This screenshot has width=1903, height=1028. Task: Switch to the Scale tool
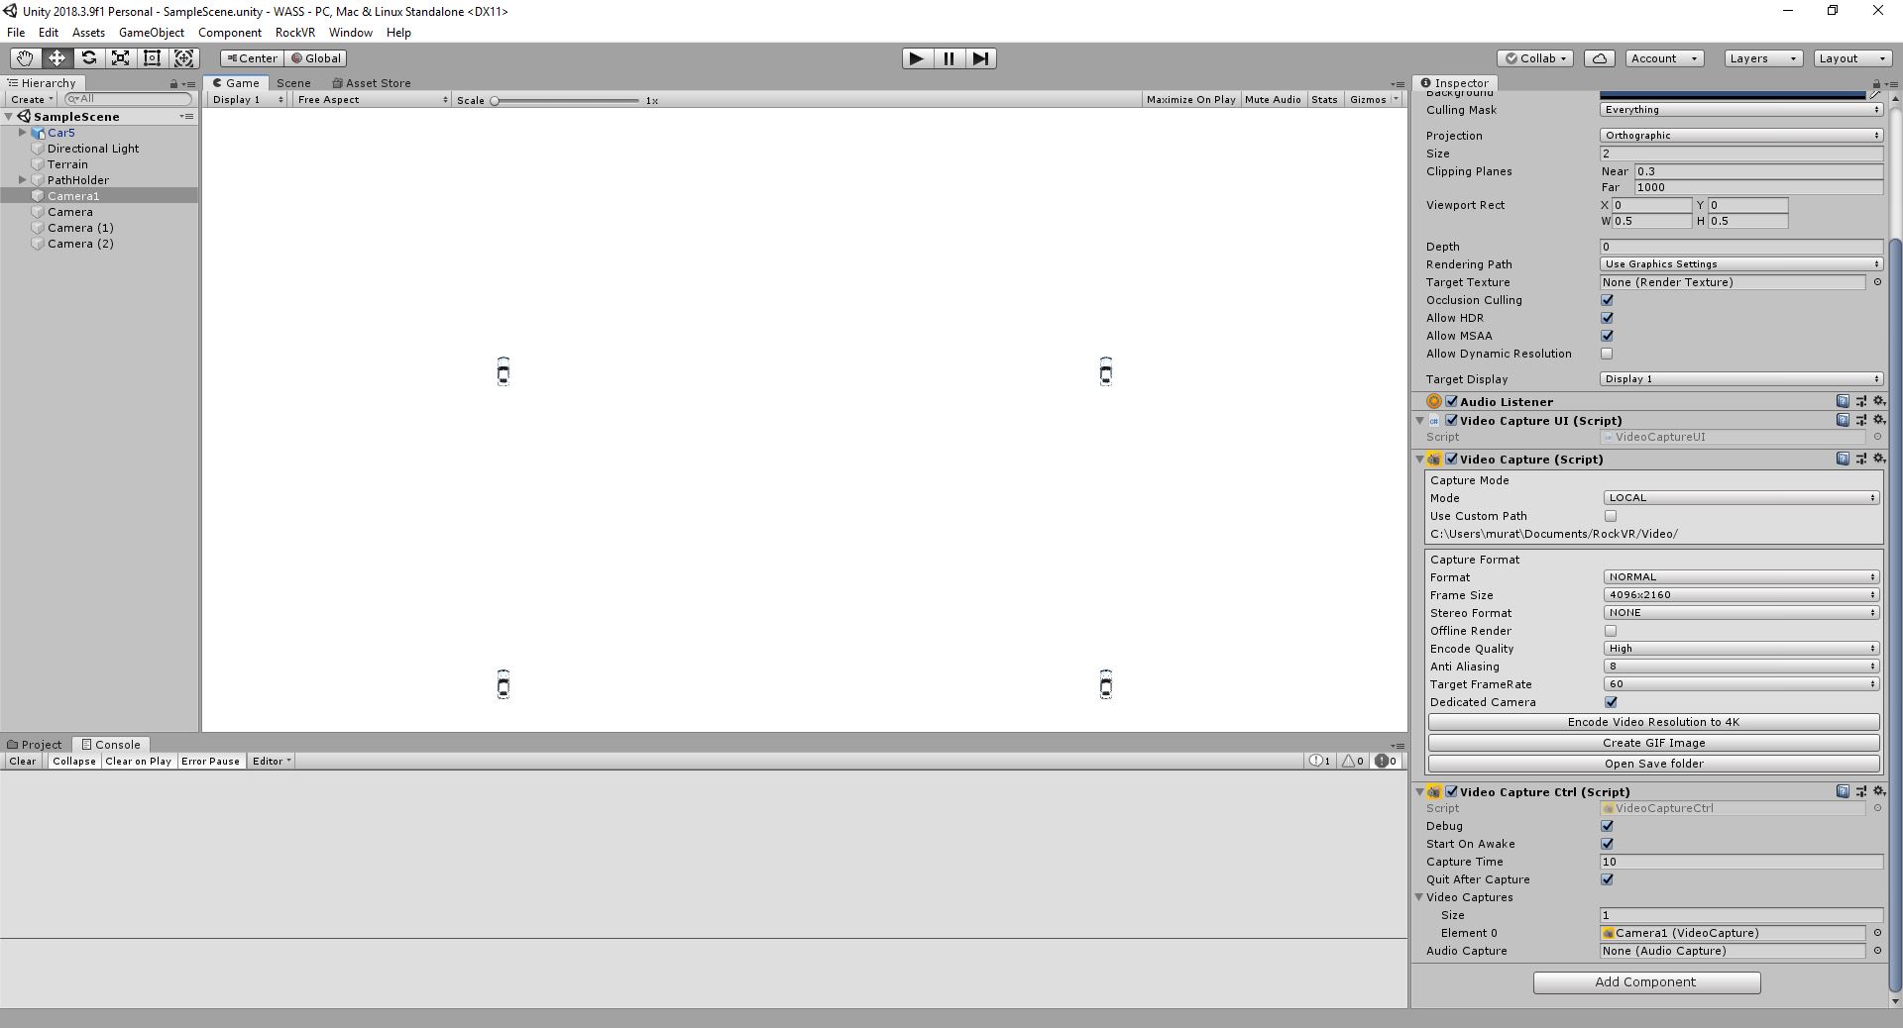coord(120,58)
